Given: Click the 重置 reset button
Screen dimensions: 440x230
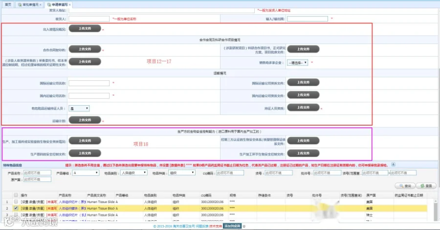Looking at the screenshot, I should click(426, 186).
